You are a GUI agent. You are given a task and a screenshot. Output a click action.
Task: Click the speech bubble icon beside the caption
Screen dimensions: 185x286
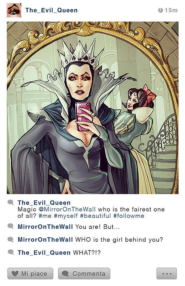pyautogui.click(x=11, y=202)
